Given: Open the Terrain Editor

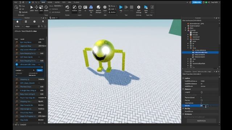Looking at the screenshot, I should [x=67, y=8].
